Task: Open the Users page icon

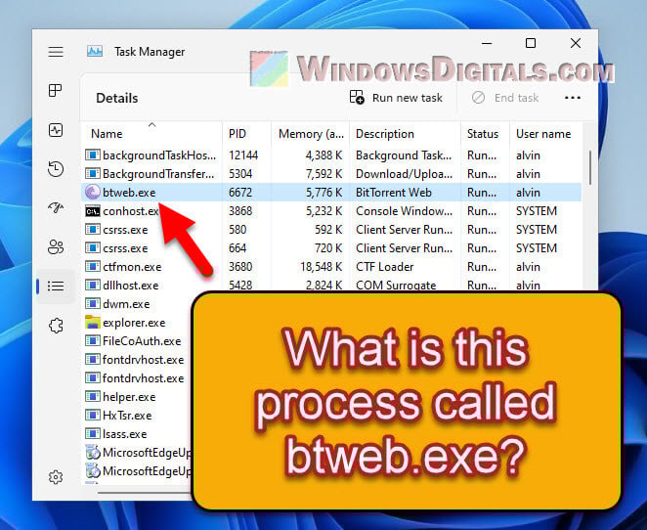Action: (x=56, y=246)
